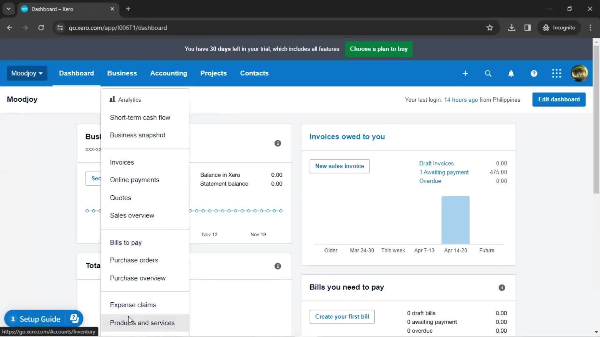Click Choose a plan to buy button
This screenshot has width=600, height=337.
378,49
